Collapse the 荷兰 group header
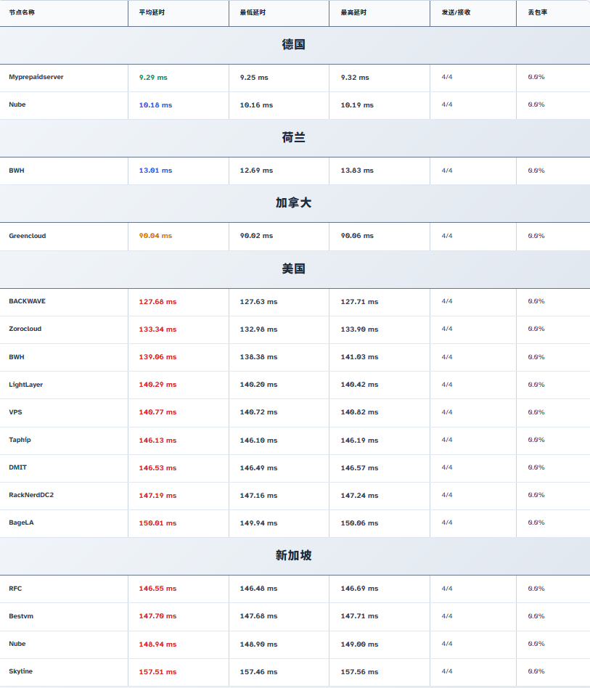590x688 pixels. pos(294,138)
